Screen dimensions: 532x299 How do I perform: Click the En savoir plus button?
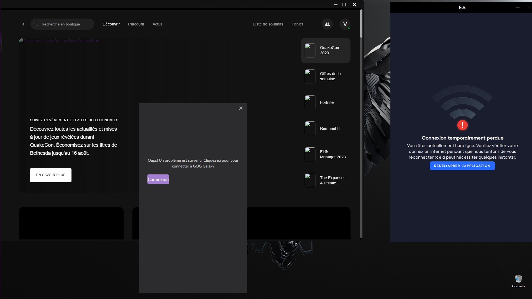51,175
